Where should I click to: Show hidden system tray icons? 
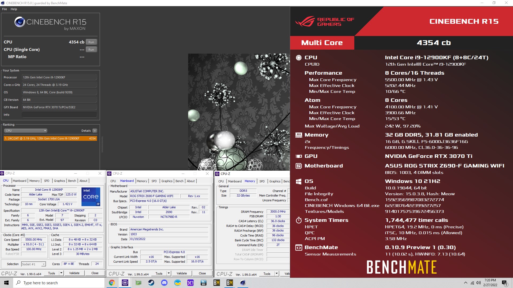point(466,283)
